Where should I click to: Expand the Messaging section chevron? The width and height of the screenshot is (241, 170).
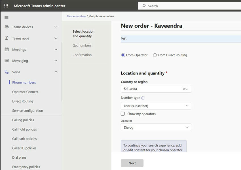click(56, 61)
